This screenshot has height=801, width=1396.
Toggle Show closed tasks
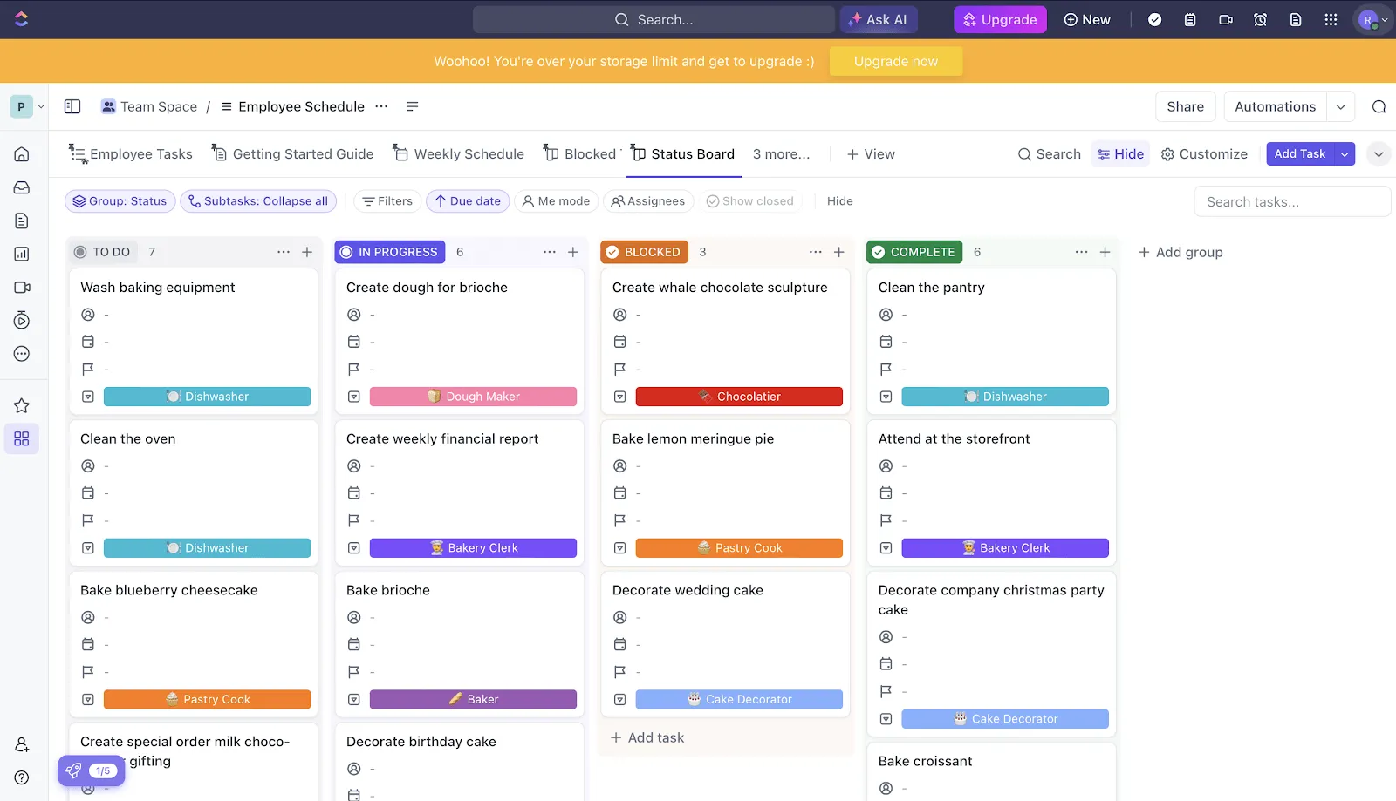(x=750, y=201)
